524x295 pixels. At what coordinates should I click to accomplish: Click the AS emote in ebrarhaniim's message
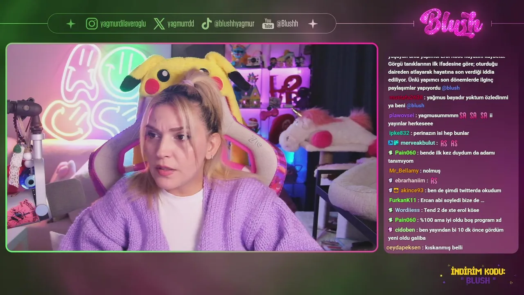pos(434,181)
